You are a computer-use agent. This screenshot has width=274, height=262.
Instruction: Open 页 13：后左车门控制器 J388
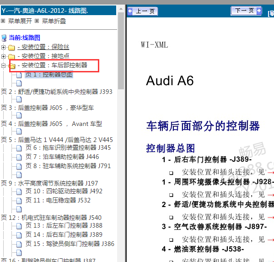click(64, 225)
